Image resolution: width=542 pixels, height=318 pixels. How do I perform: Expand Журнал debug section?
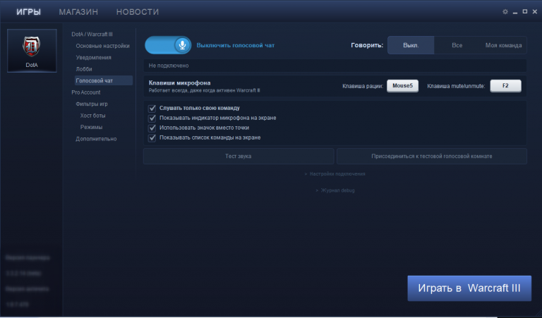[x=335, y=190]
